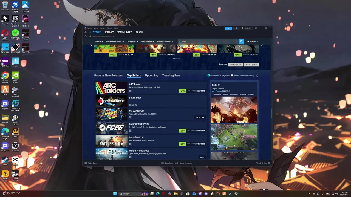Screen dimensions: 351x197
Task: Select the Trending Free tab
Action: point(171,76)
